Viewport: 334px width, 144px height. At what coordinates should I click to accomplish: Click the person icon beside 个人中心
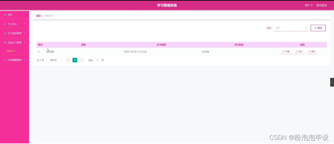coord(5,24)
